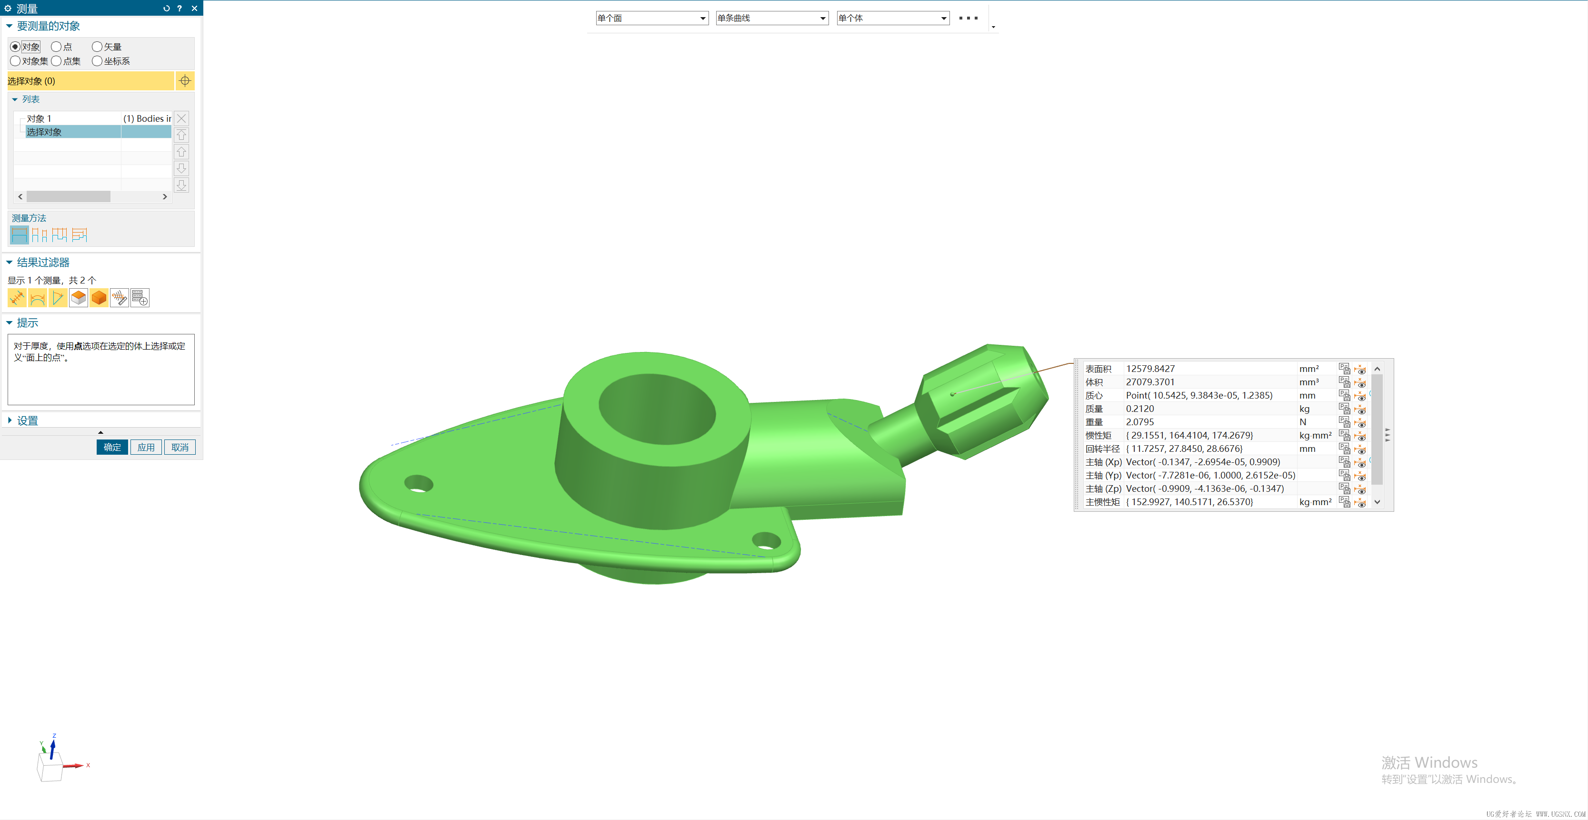
Task: Toggle visibility of the 质心 measurement
Action: [1360, 395]
